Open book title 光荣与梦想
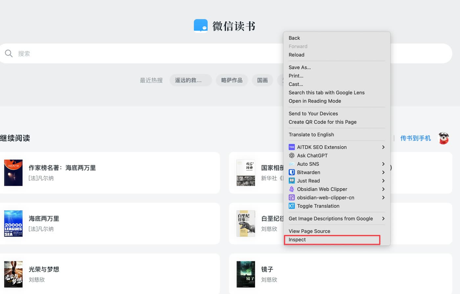Viewport: 460px width, 294px height. click(44, 269)
